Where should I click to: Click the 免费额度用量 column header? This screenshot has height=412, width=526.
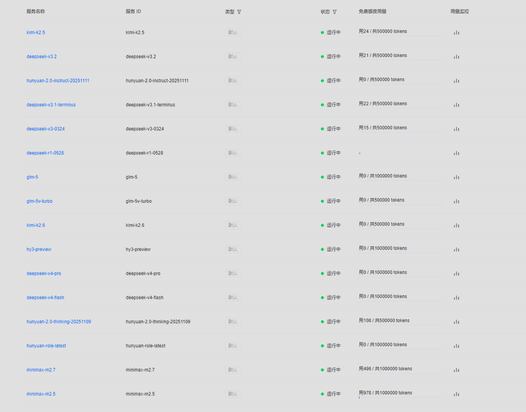click(373, 12)
